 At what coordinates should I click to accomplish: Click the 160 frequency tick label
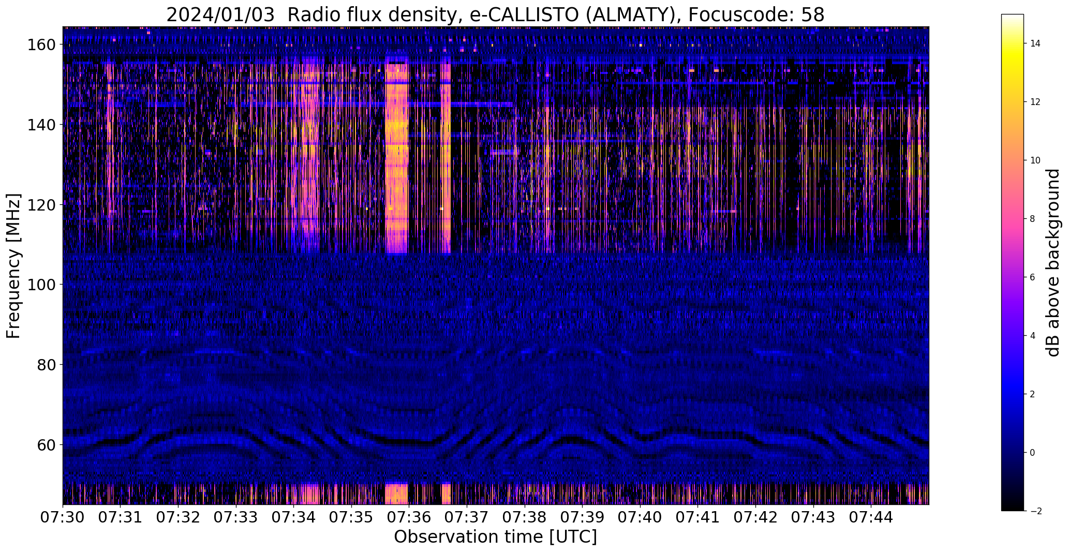(41, 45)
